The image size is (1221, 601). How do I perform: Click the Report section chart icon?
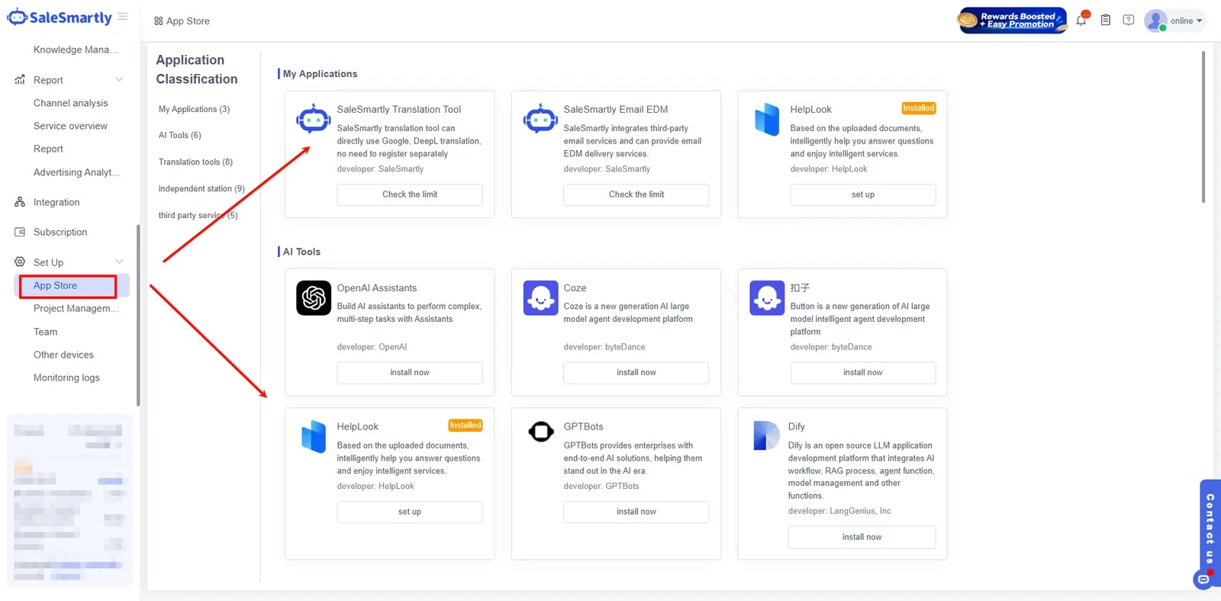(x=20, y=80)
